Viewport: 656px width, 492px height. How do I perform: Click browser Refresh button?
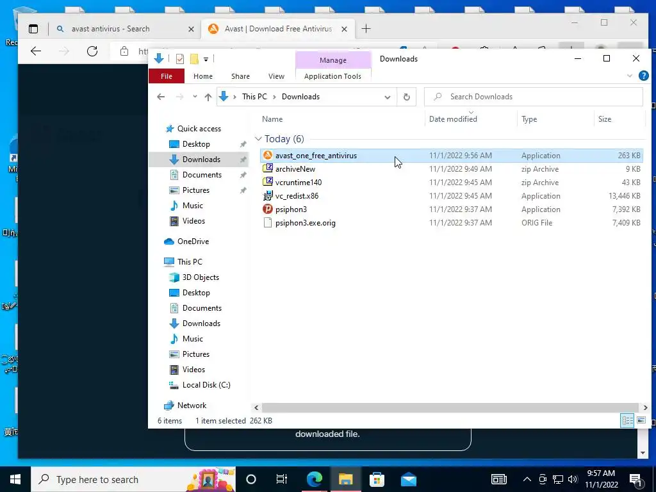92,51
